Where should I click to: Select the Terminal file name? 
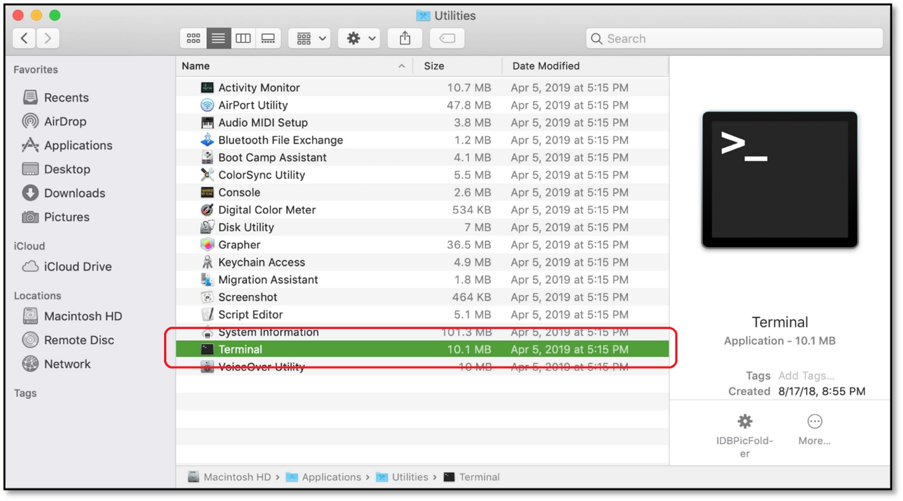pyautogui.click(x=240, y=349)
